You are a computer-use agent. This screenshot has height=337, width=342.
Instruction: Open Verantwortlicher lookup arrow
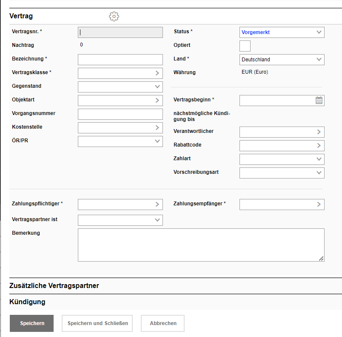click(319, 132)
